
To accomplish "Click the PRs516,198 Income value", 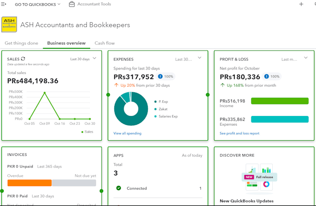I will click(232, 101).
